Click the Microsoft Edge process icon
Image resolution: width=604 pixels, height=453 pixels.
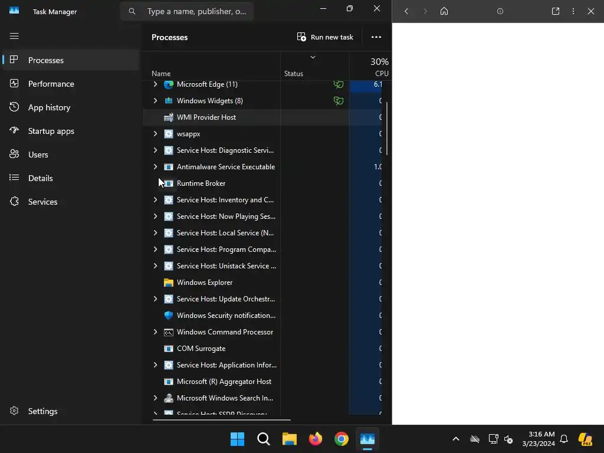click(x=168, y=84)
